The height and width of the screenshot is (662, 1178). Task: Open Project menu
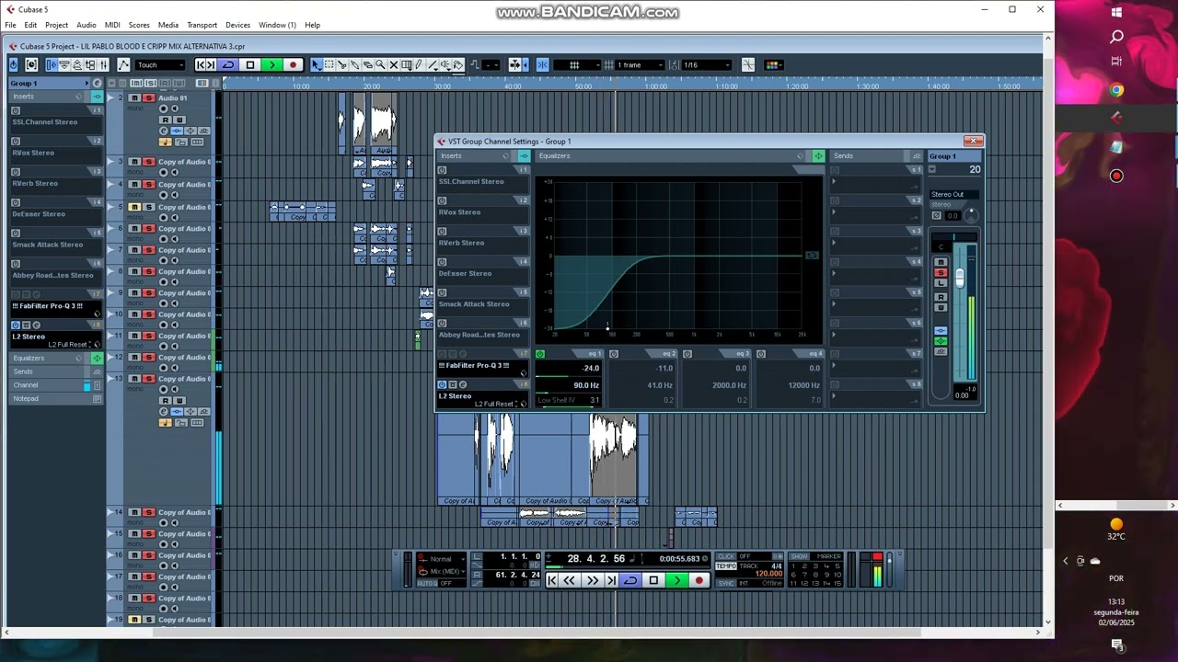[56, 25]
